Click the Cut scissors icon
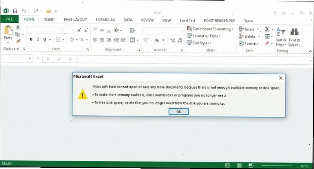314x169 pixels. tap(18, 27)
